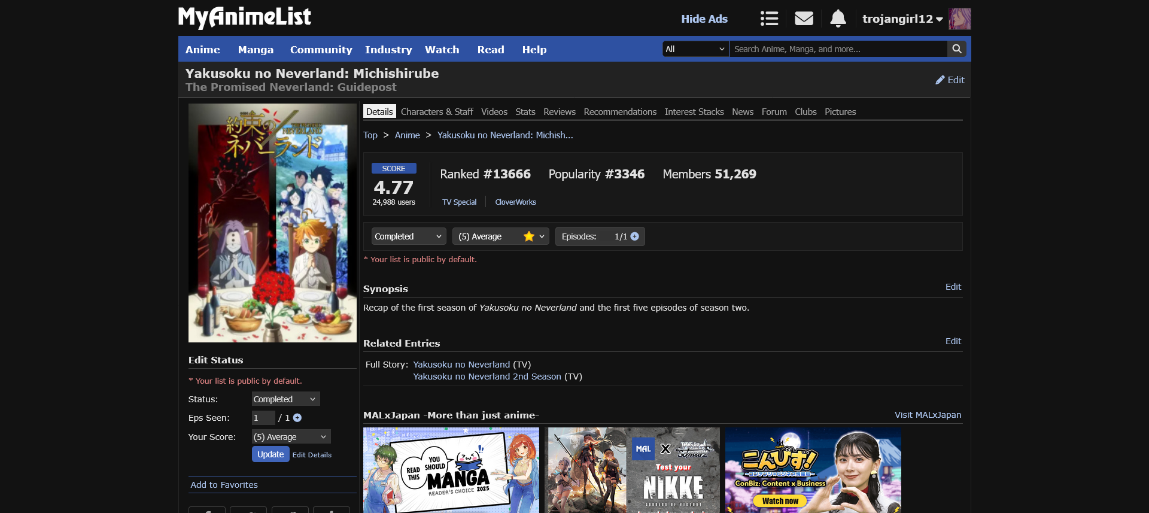1149x513 pixels.
Task: Switch to the Pictures tab
Action: click(840, 111)
